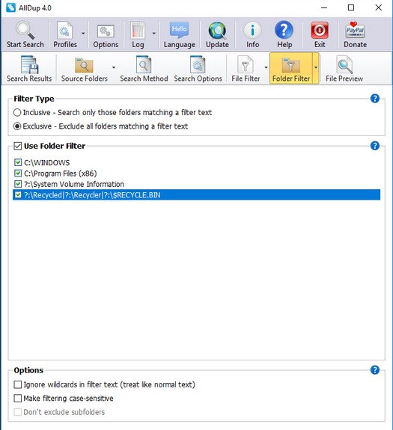Image resolution: width=393 pixels, height=430 pixels.
Task: Click the Start Search magnifier icon
Action: pyautogui.click(x=25, y=30)
